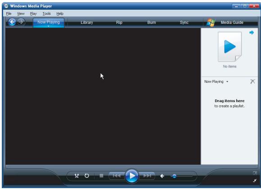Click the 'No items' label
The width and height of the screenshot is (261, 189).
coord(229,66)
